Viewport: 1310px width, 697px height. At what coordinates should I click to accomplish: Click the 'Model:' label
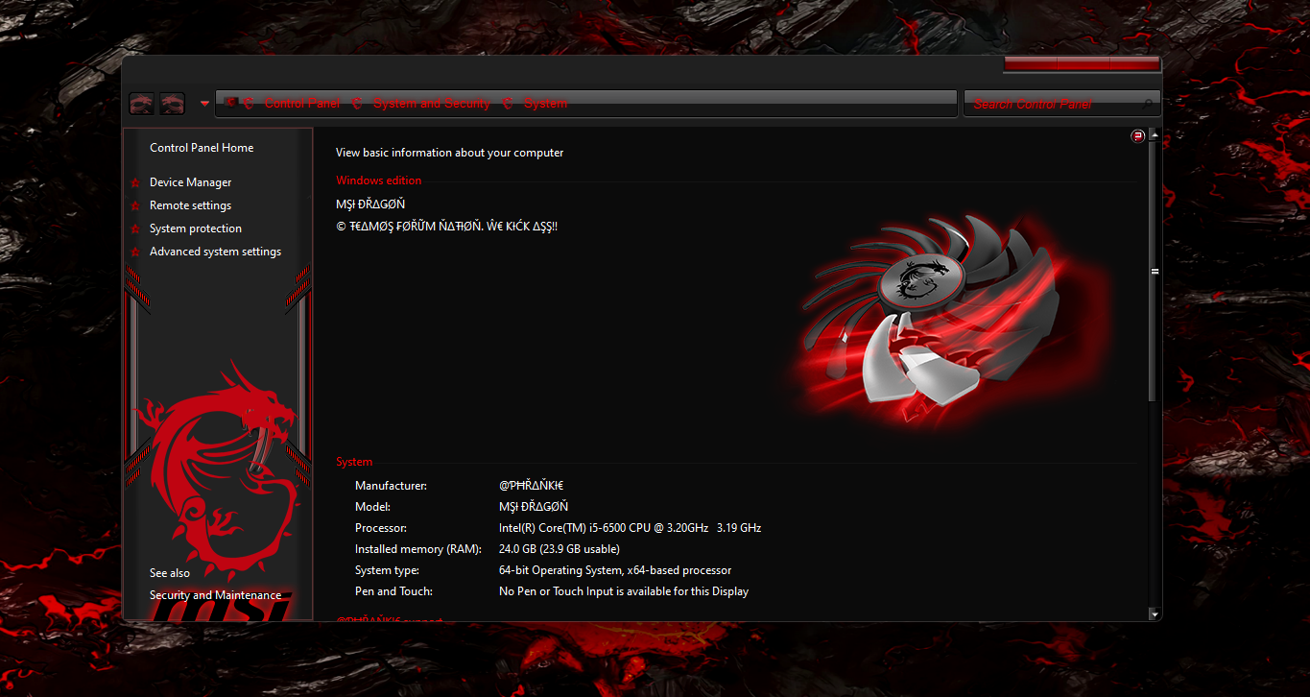tap(372, 507)
